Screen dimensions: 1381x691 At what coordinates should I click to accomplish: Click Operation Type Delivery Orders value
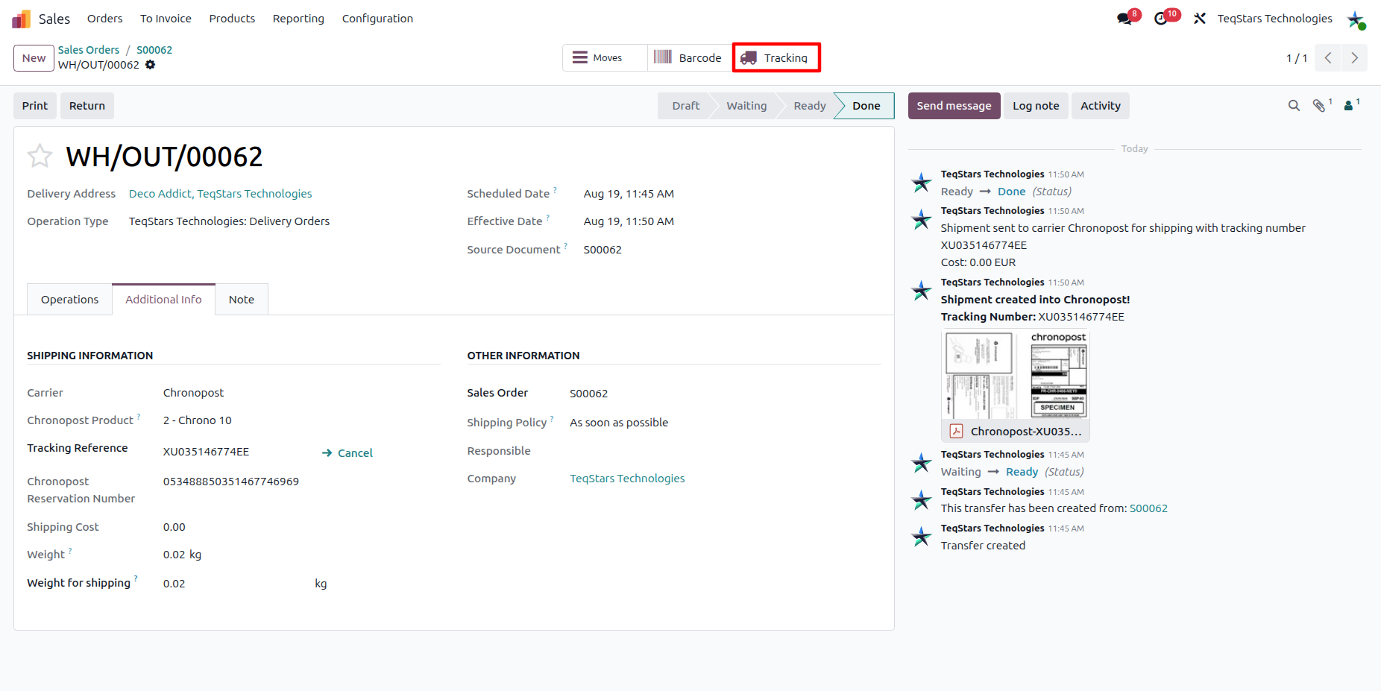(x=230, y=221)
